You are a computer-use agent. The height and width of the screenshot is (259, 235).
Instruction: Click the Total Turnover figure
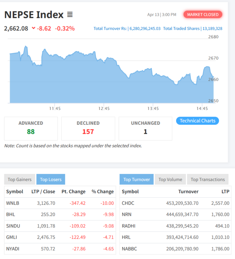click(145, 29)
